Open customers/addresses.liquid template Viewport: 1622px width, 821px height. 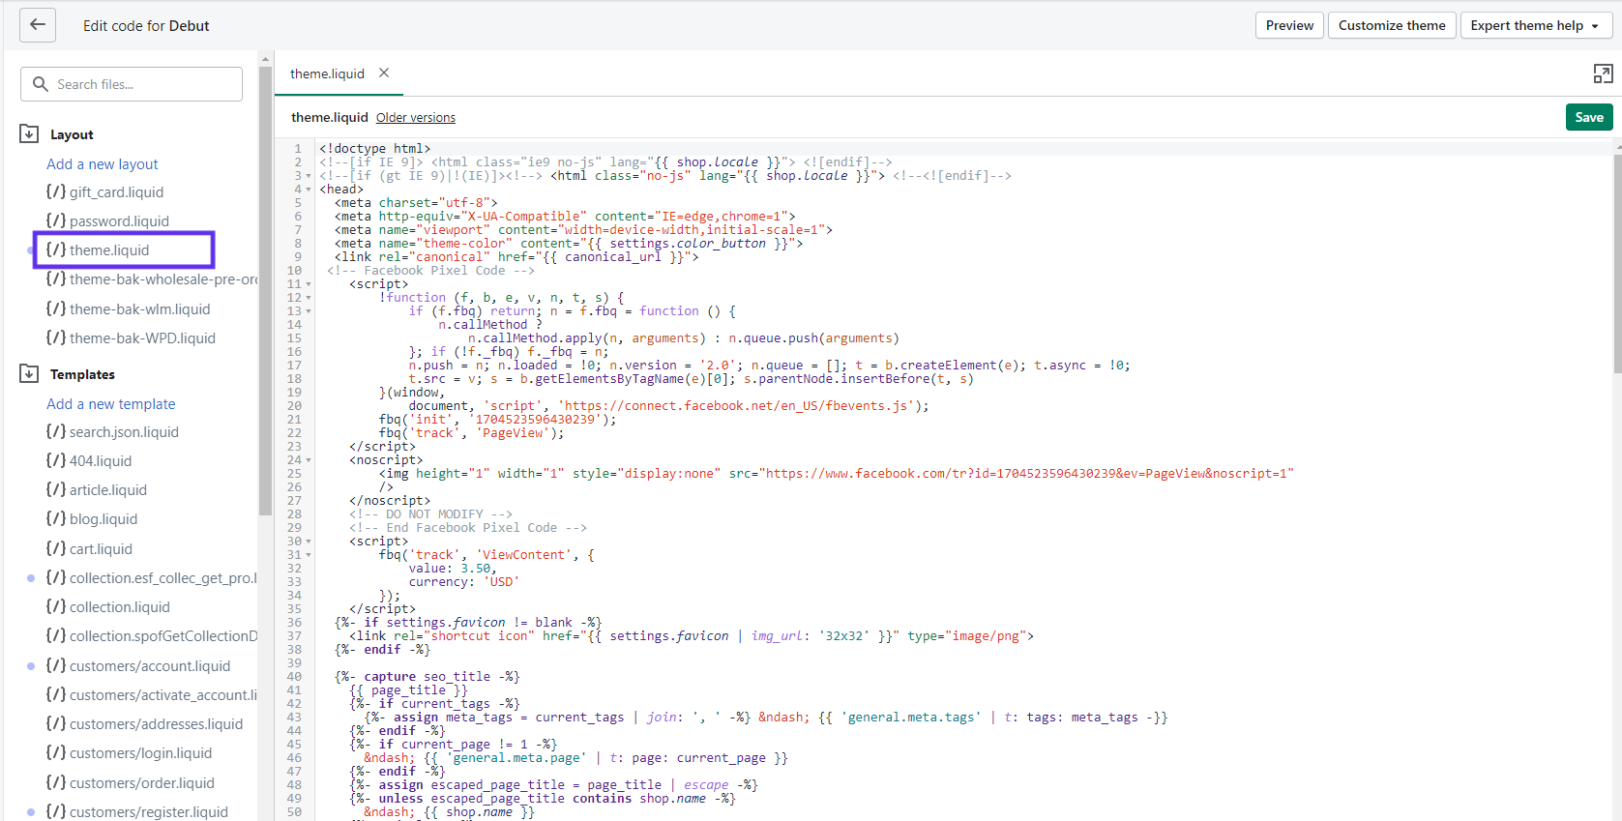144,724
